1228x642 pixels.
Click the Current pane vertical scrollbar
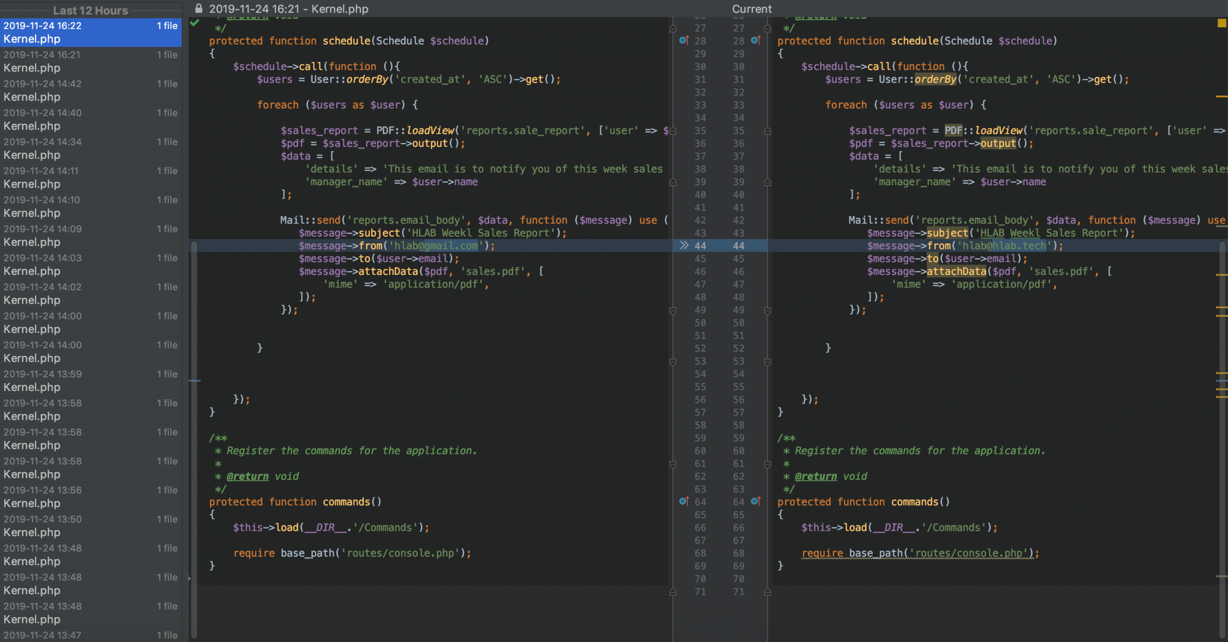(1222, 439)
